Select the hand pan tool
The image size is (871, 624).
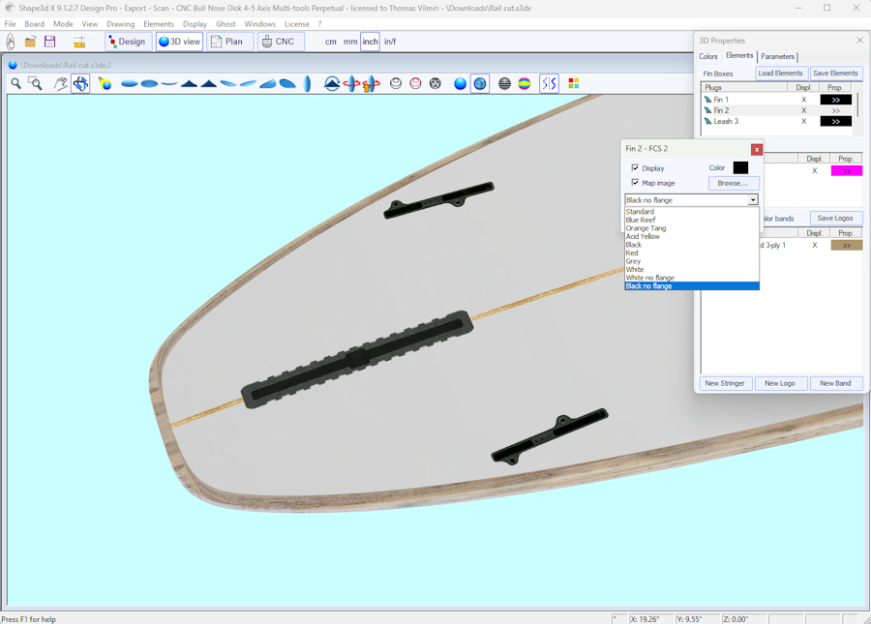click(x=60, y=84)
